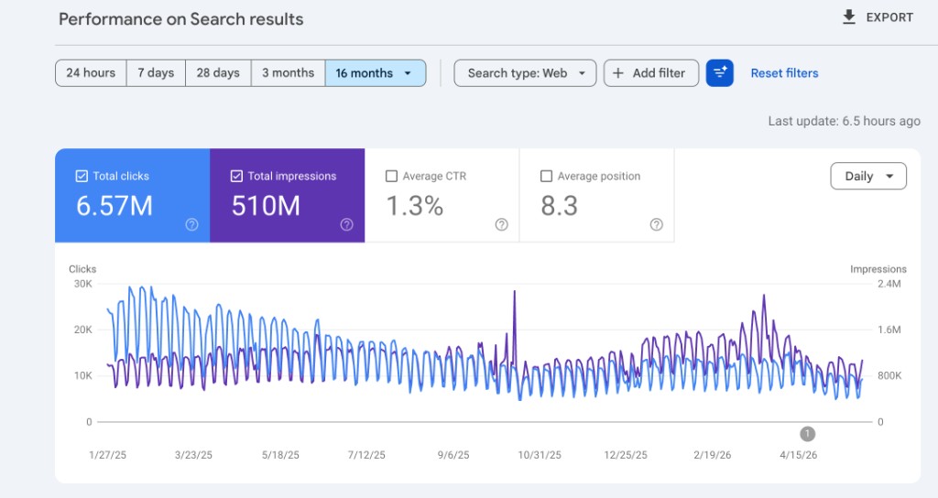Screen dimensions: 938x498
Task: Click the Performance on Search results heading
Action: pyautogui.click(x=180, y=19)
